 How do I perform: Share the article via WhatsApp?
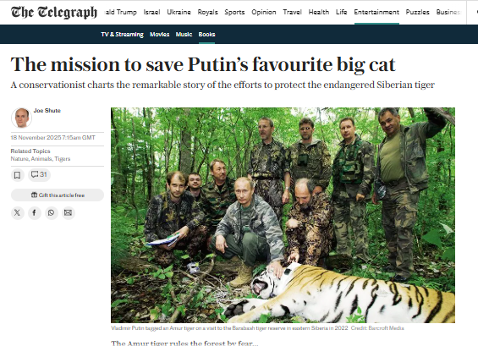tap(52, 212)
